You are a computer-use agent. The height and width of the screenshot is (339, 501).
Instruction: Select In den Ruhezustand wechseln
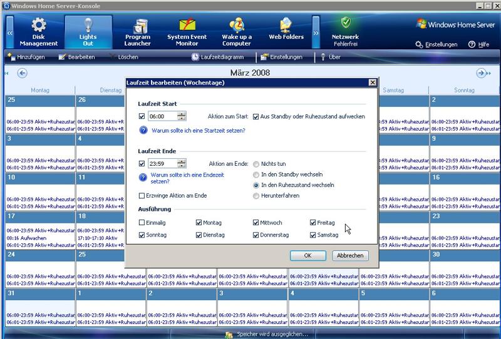tap(256, 185)
